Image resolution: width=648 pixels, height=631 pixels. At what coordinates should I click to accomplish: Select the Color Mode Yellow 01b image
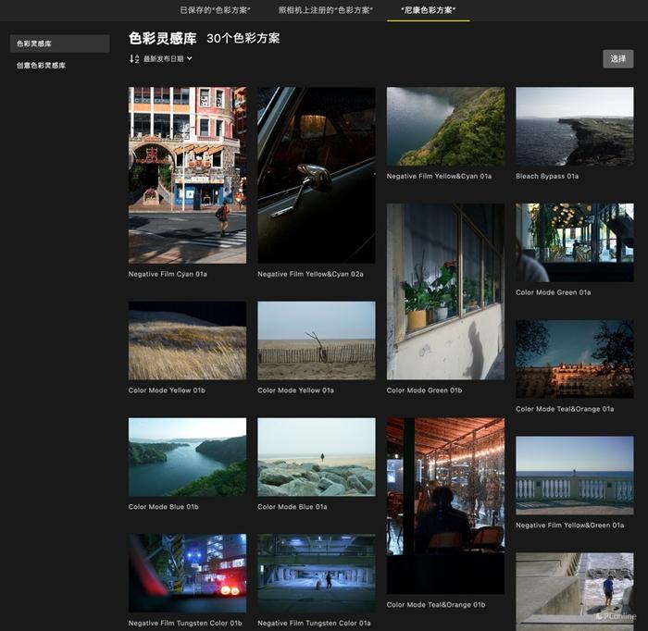coord(187,340)
